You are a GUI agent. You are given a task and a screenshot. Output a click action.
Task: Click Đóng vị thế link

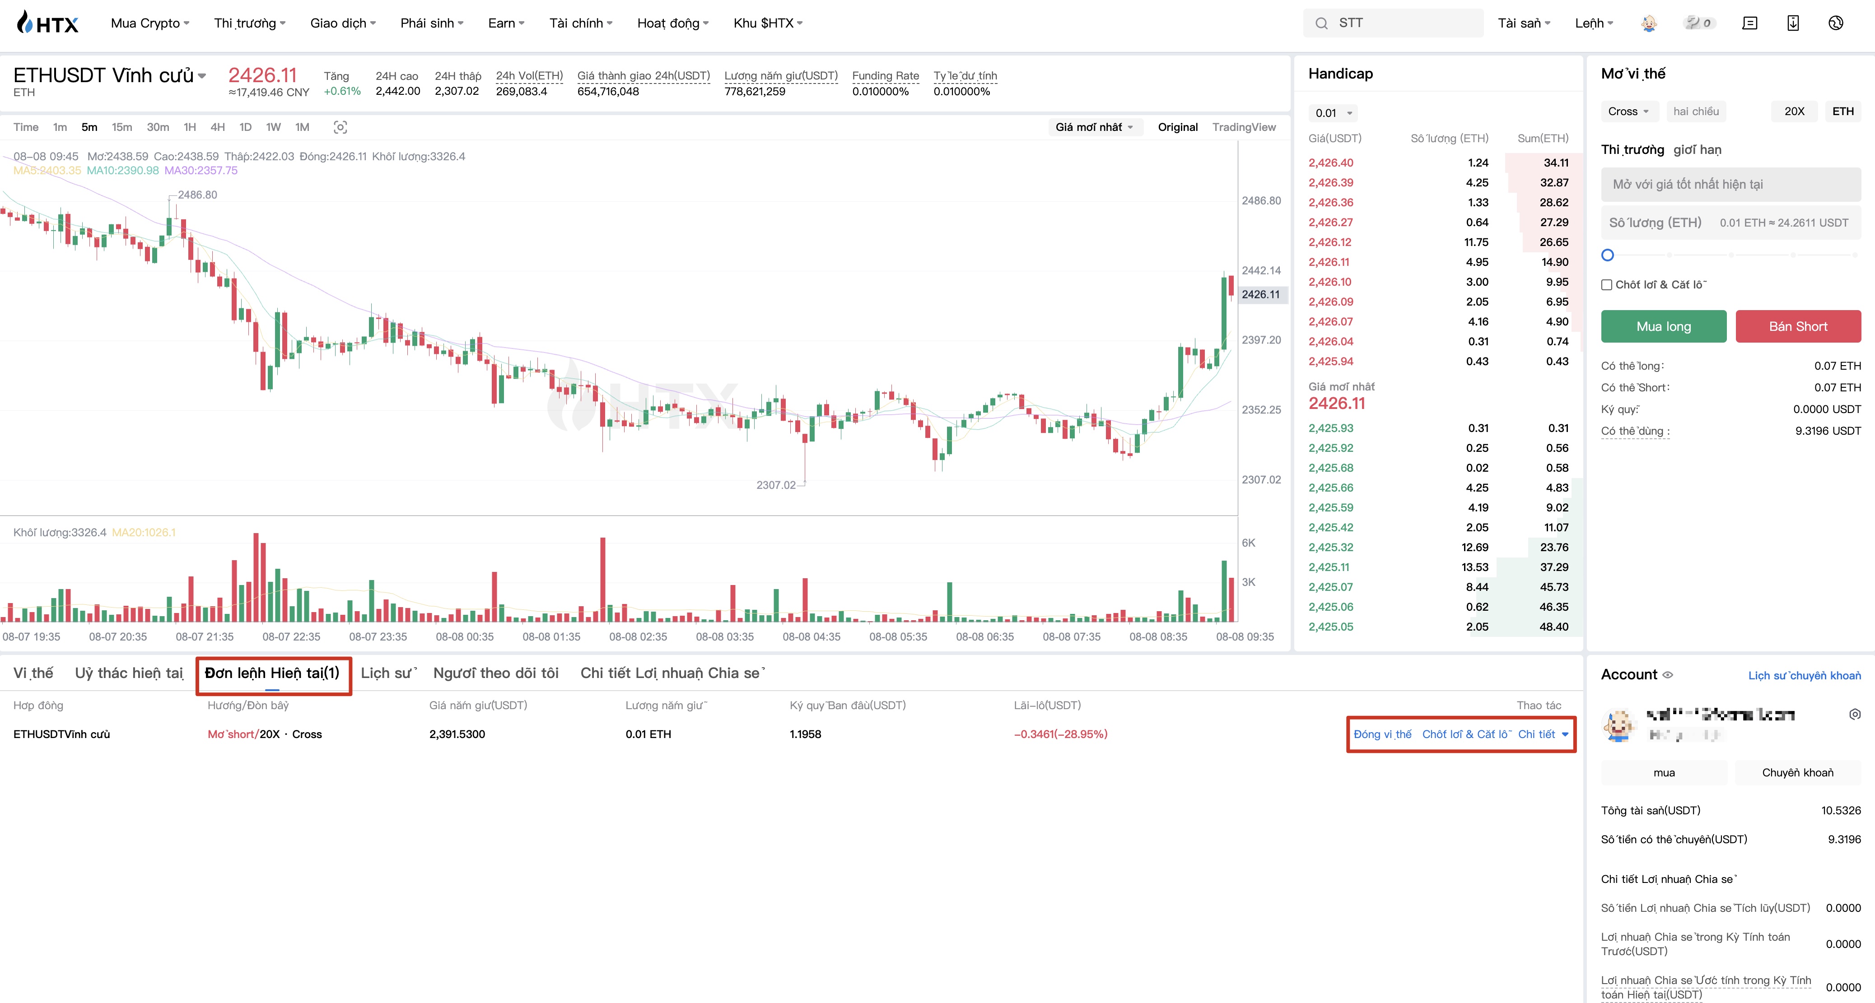1382,734
